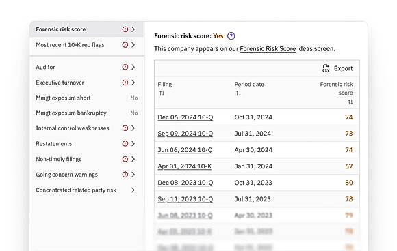
Task: Select the Forensic risk score menu item
Action: (x=87, y=29)
